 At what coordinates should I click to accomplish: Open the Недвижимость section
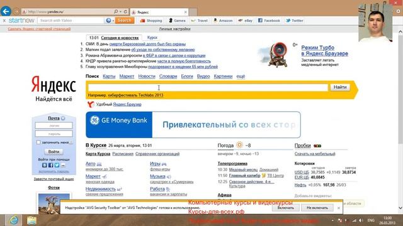(x=101, y=189)
